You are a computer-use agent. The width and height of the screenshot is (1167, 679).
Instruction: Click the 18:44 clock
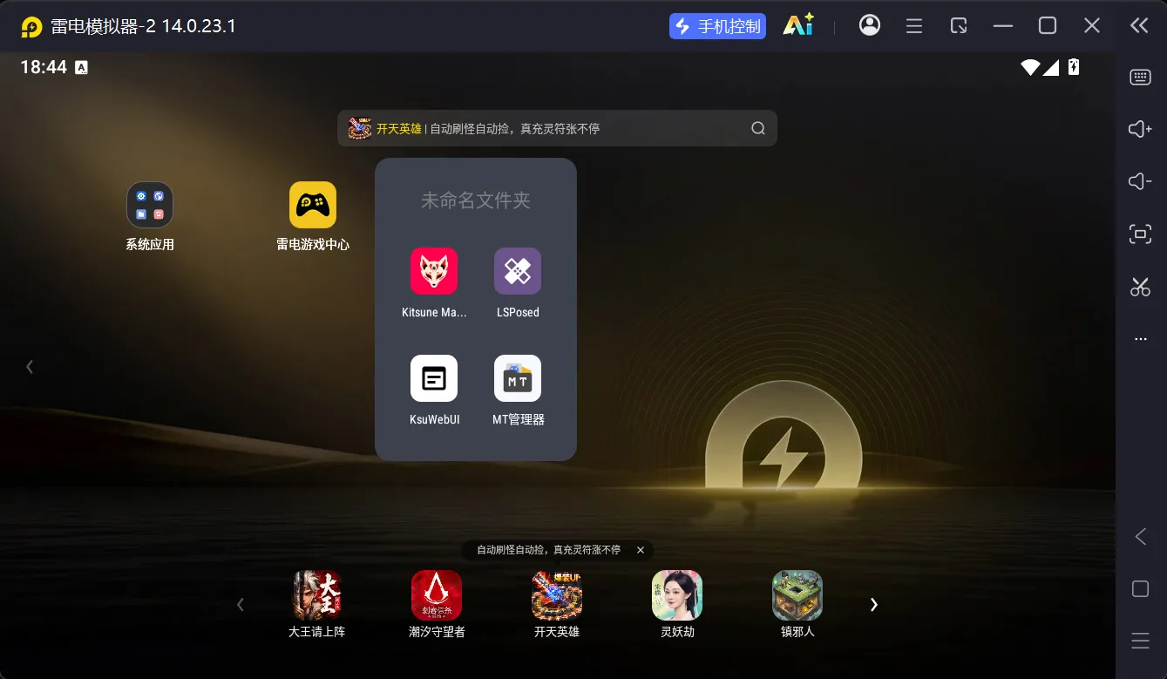tap(44, 67)
